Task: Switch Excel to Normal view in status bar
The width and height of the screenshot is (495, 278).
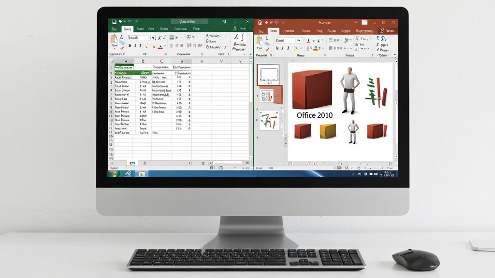Action: coord(212,168)
